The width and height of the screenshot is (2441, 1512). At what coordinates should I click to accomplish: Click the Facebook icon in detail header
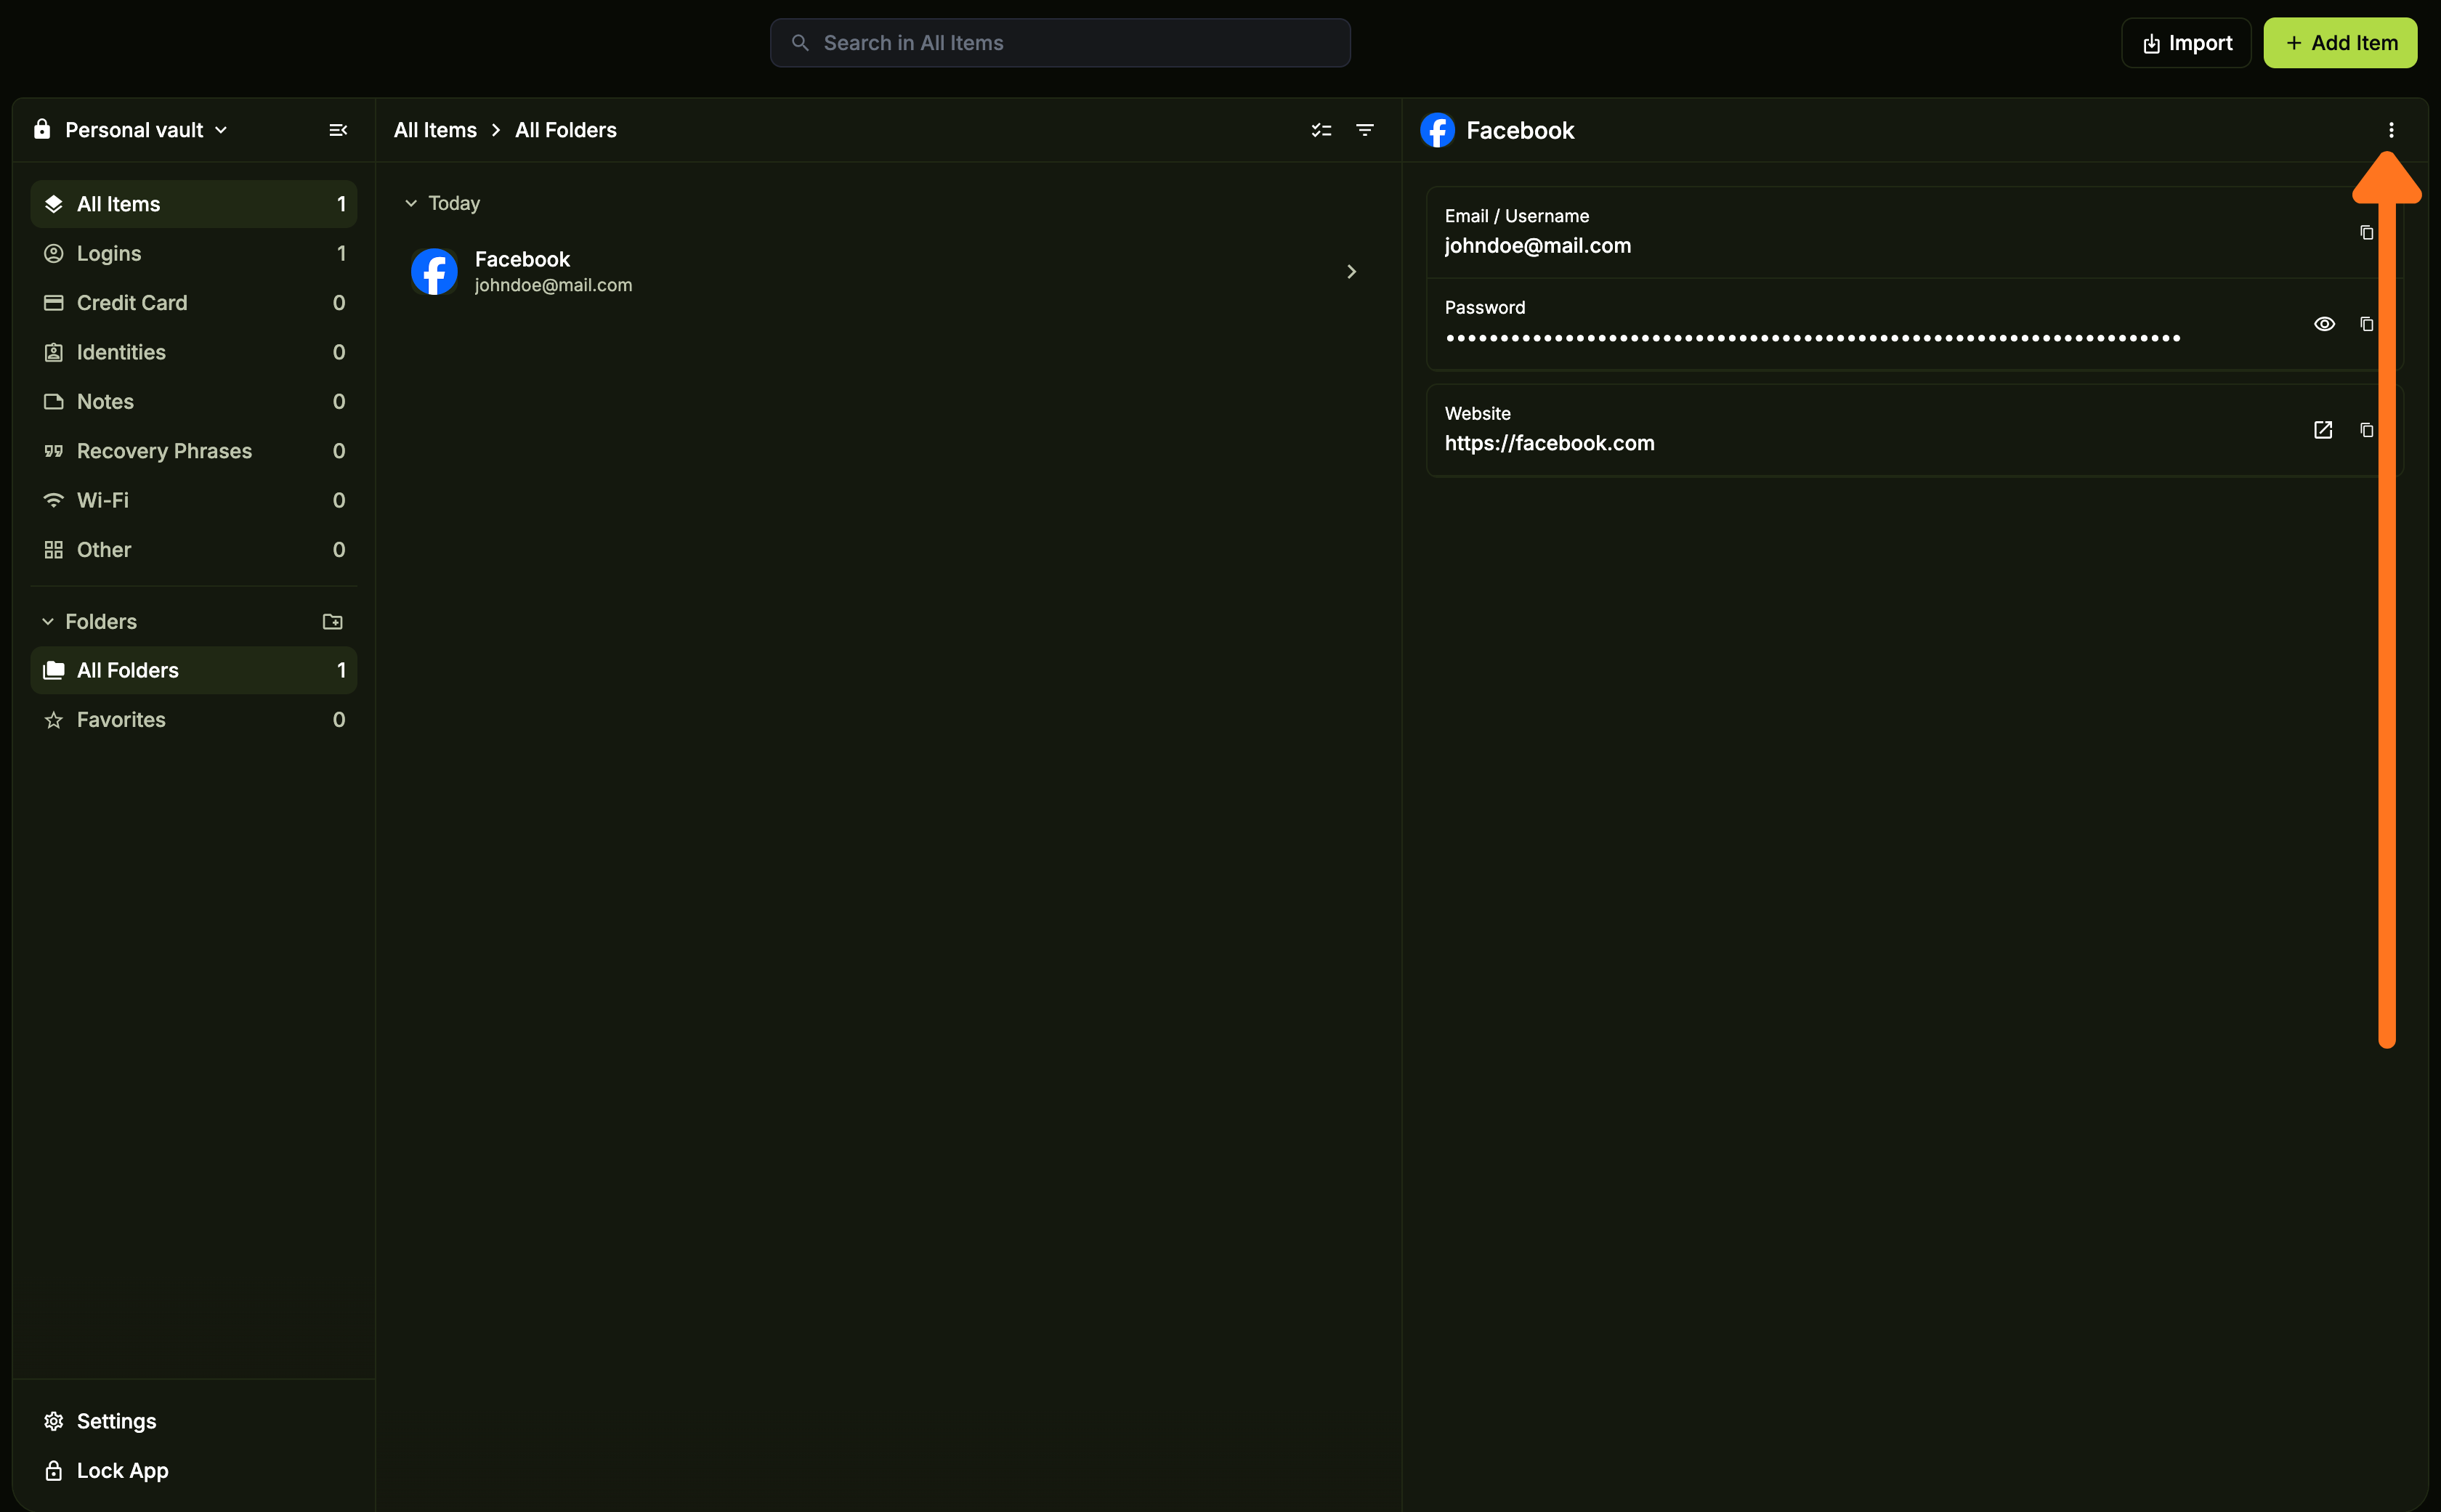point(1436,130)
